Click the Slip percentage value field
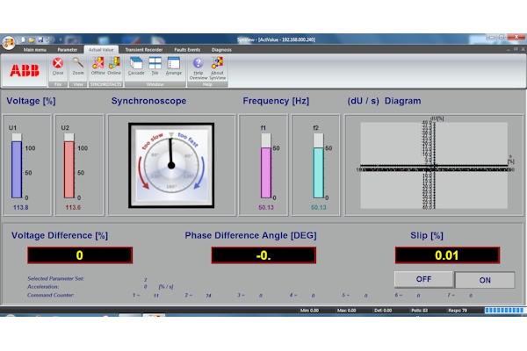 point(446,255)
